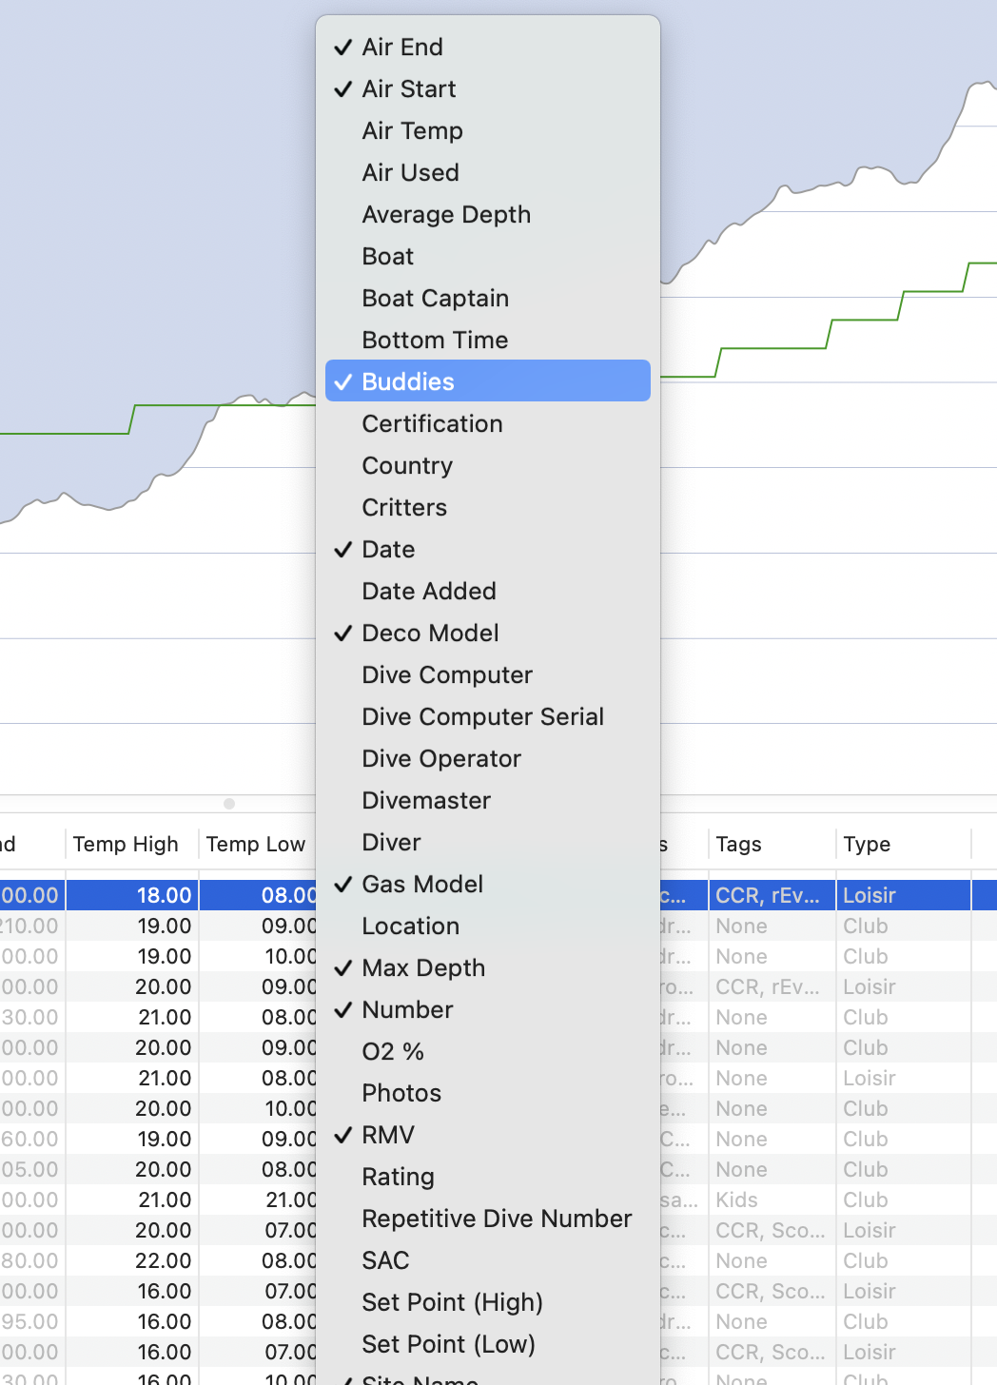Disable the Deco Model column checkmark
The height and width of the screenshot is (1385, 997).
click(x=430, y=633)
